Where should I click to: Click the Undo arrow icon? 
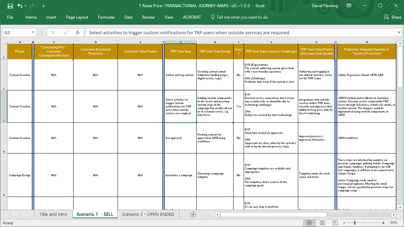[x=20, y=6]
